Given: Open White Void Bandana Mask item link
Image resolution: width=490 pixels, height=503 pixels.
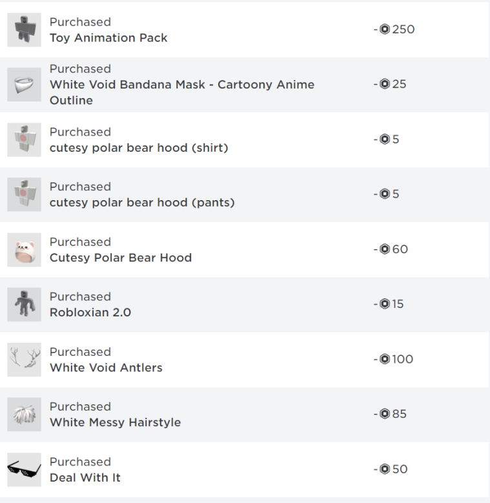Looking at the screenshot, I should [182, 92].
